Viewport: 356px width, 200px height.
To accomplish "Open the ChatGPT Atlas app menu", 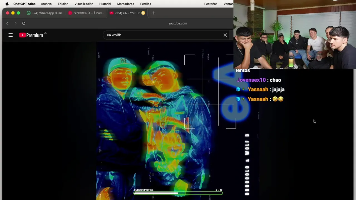I will [x=24, y=4].
